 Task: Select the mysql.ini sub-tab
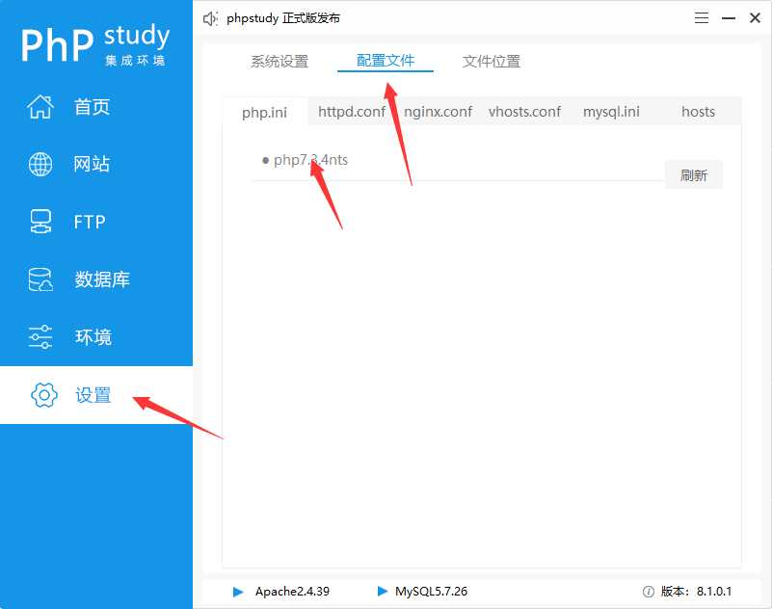point(611,112)
